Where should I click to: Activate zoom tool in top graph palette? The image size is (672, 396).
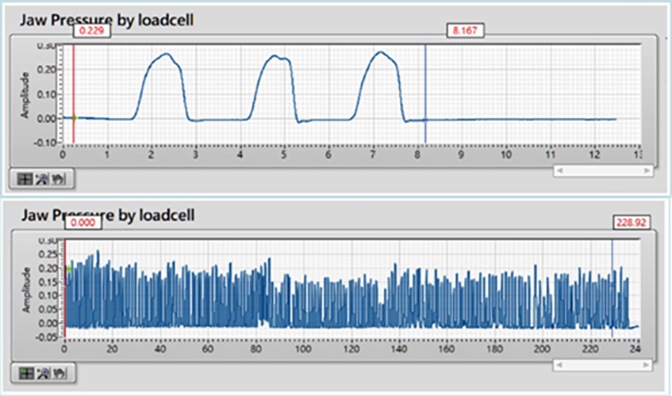click(41, 178)
